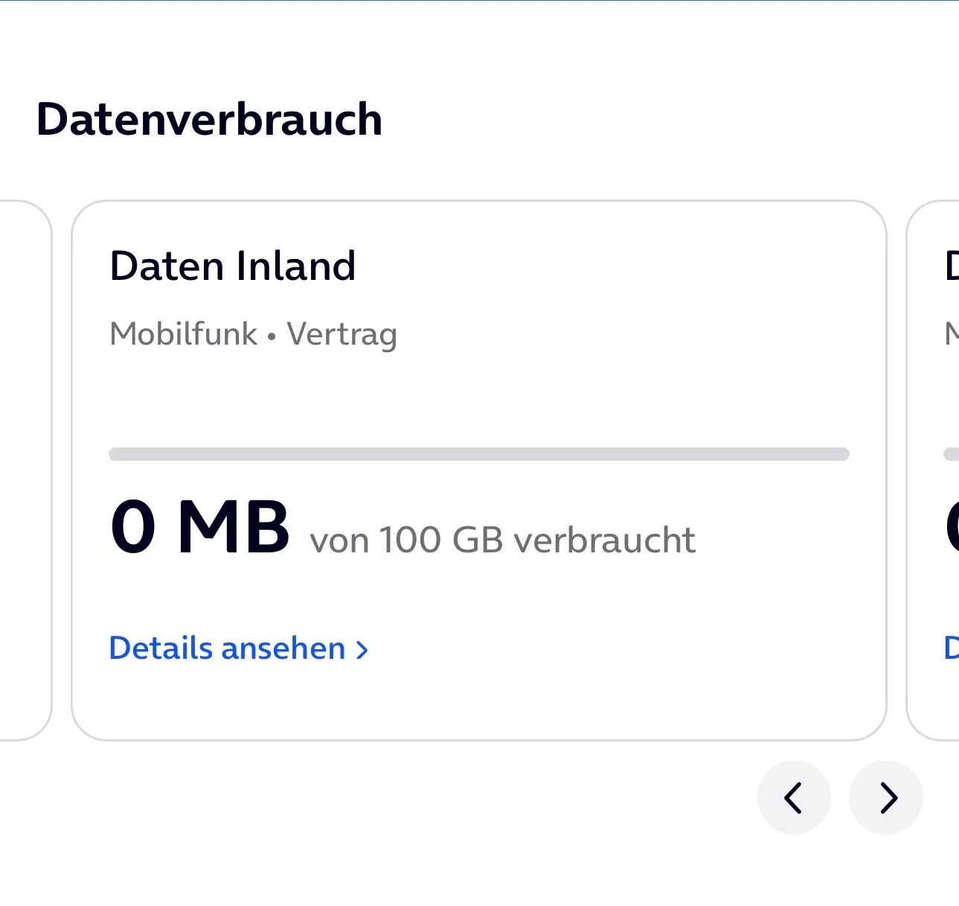This screenshot has width=959, height=906.
Task: Click the next card arrow button
Action: 886,797
